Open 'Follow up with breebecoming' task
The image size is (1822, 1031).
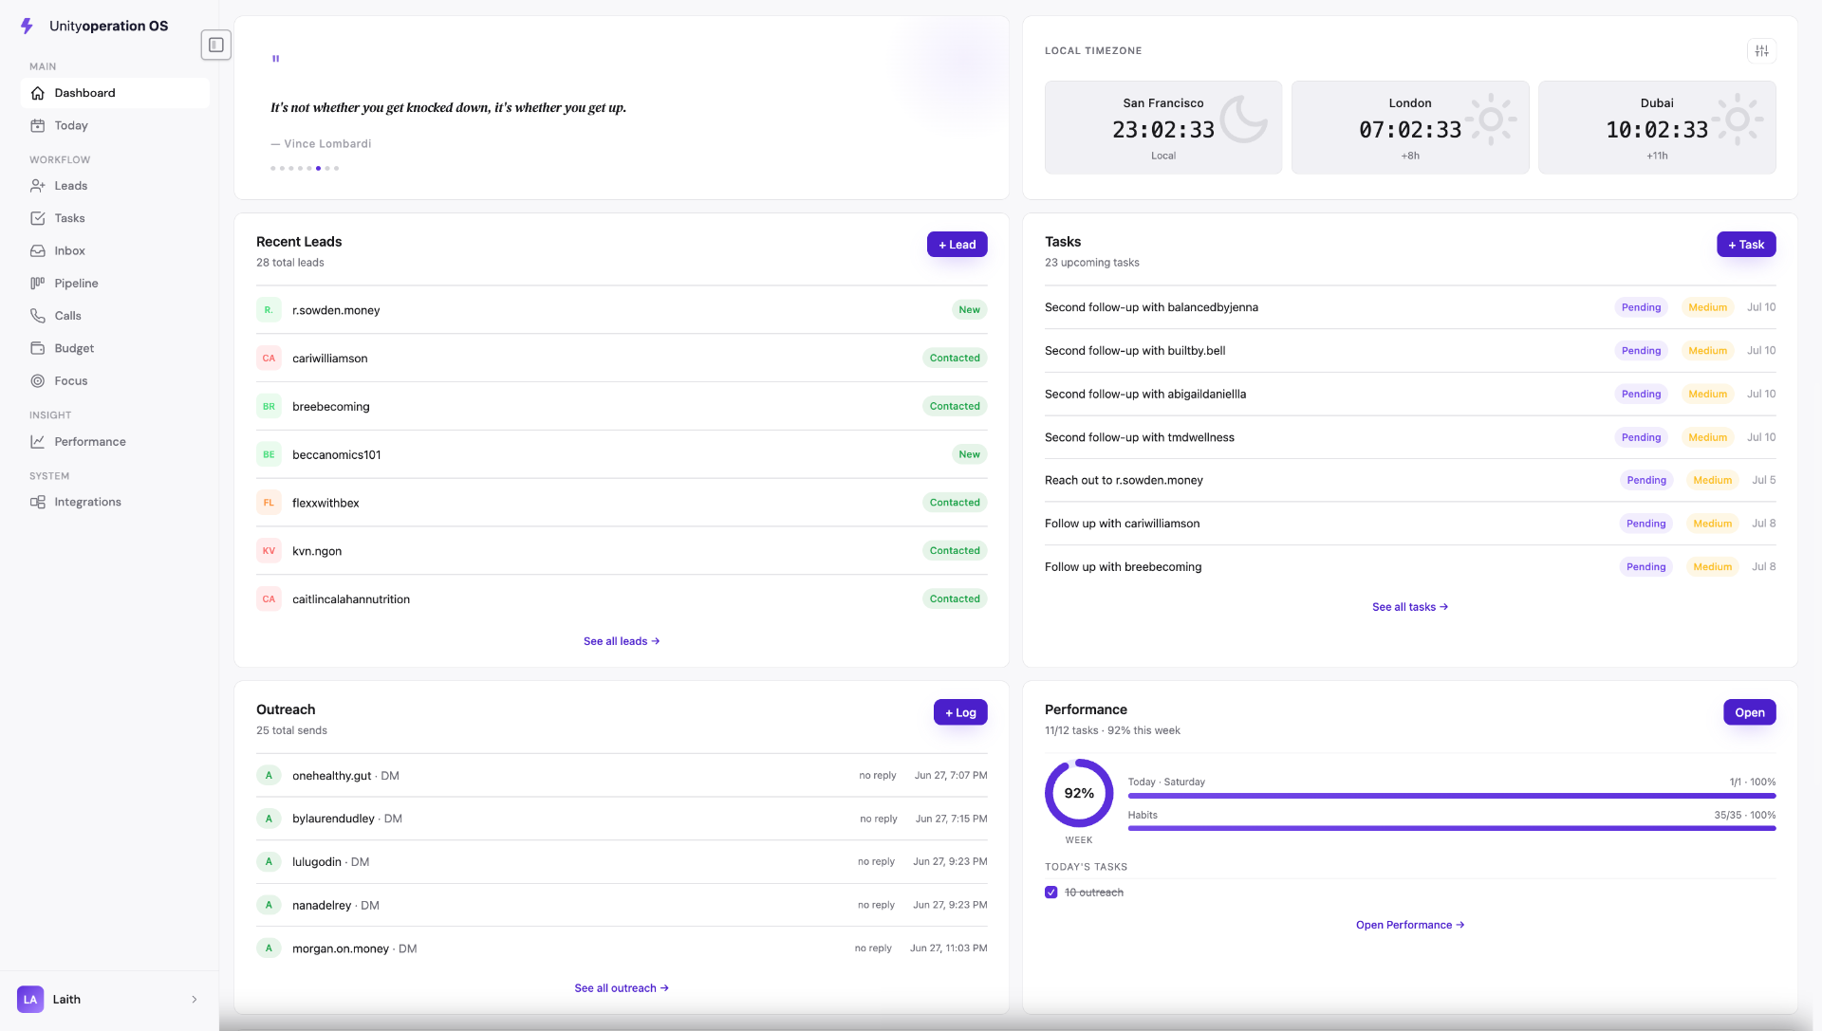click(1410, 567)
